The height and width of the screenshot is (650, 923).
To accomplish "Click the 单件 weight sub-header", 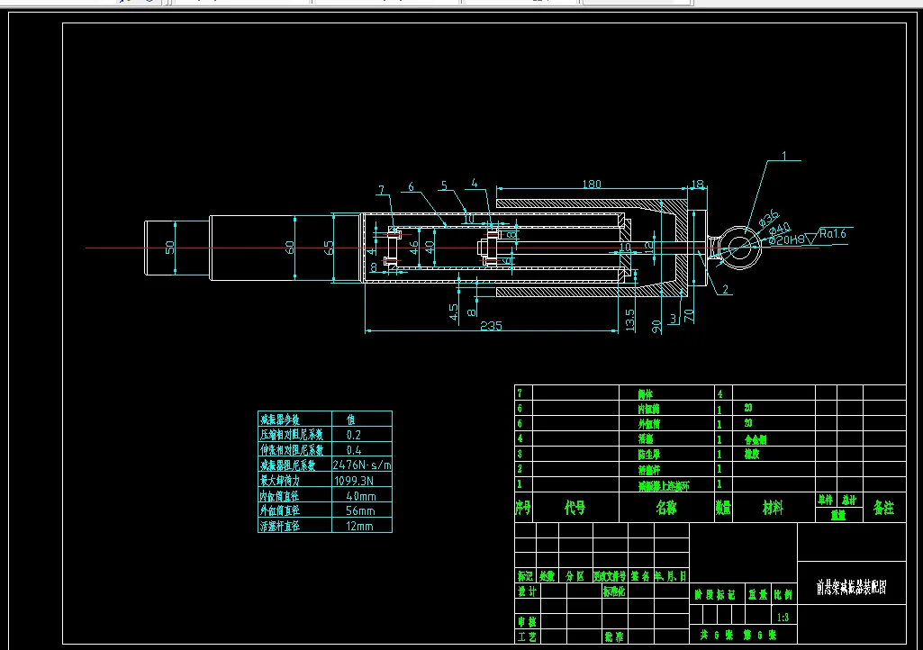I will [x=825, y=500].
